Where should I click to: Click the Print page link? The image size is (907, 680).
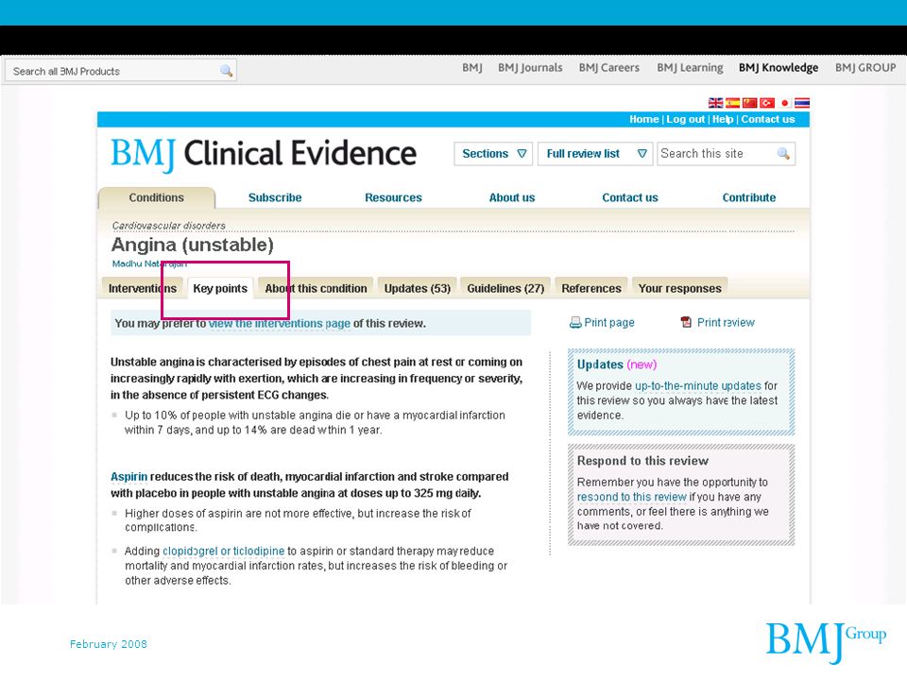pyautogui.click(x=609, y=323)
